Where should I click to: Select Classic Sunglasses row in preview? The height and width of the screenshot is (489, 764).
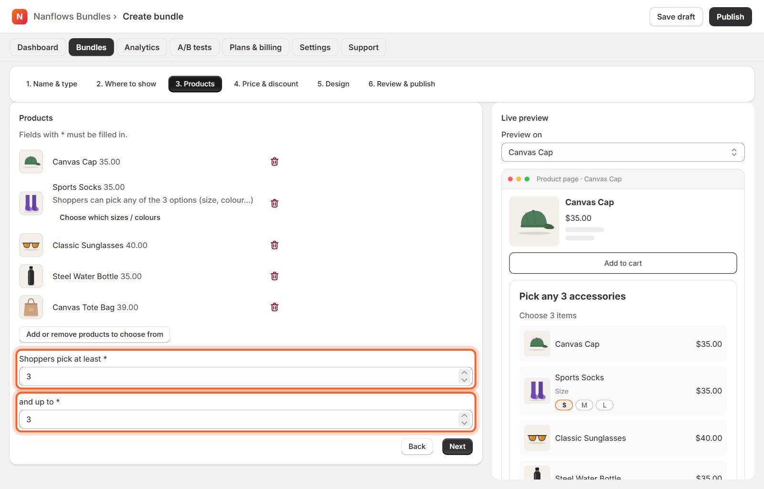coord(623,438)
